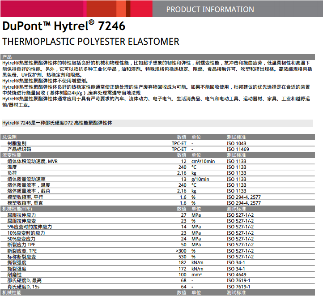
Task: Click the MVR value 12
Action: pos(184,161)
